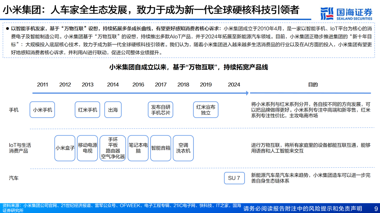Click the 手环 平板 路由器 box
Image resolution: width=380 pixels, height=213 pixels.
pyautogui.click(x=113, y=148)
